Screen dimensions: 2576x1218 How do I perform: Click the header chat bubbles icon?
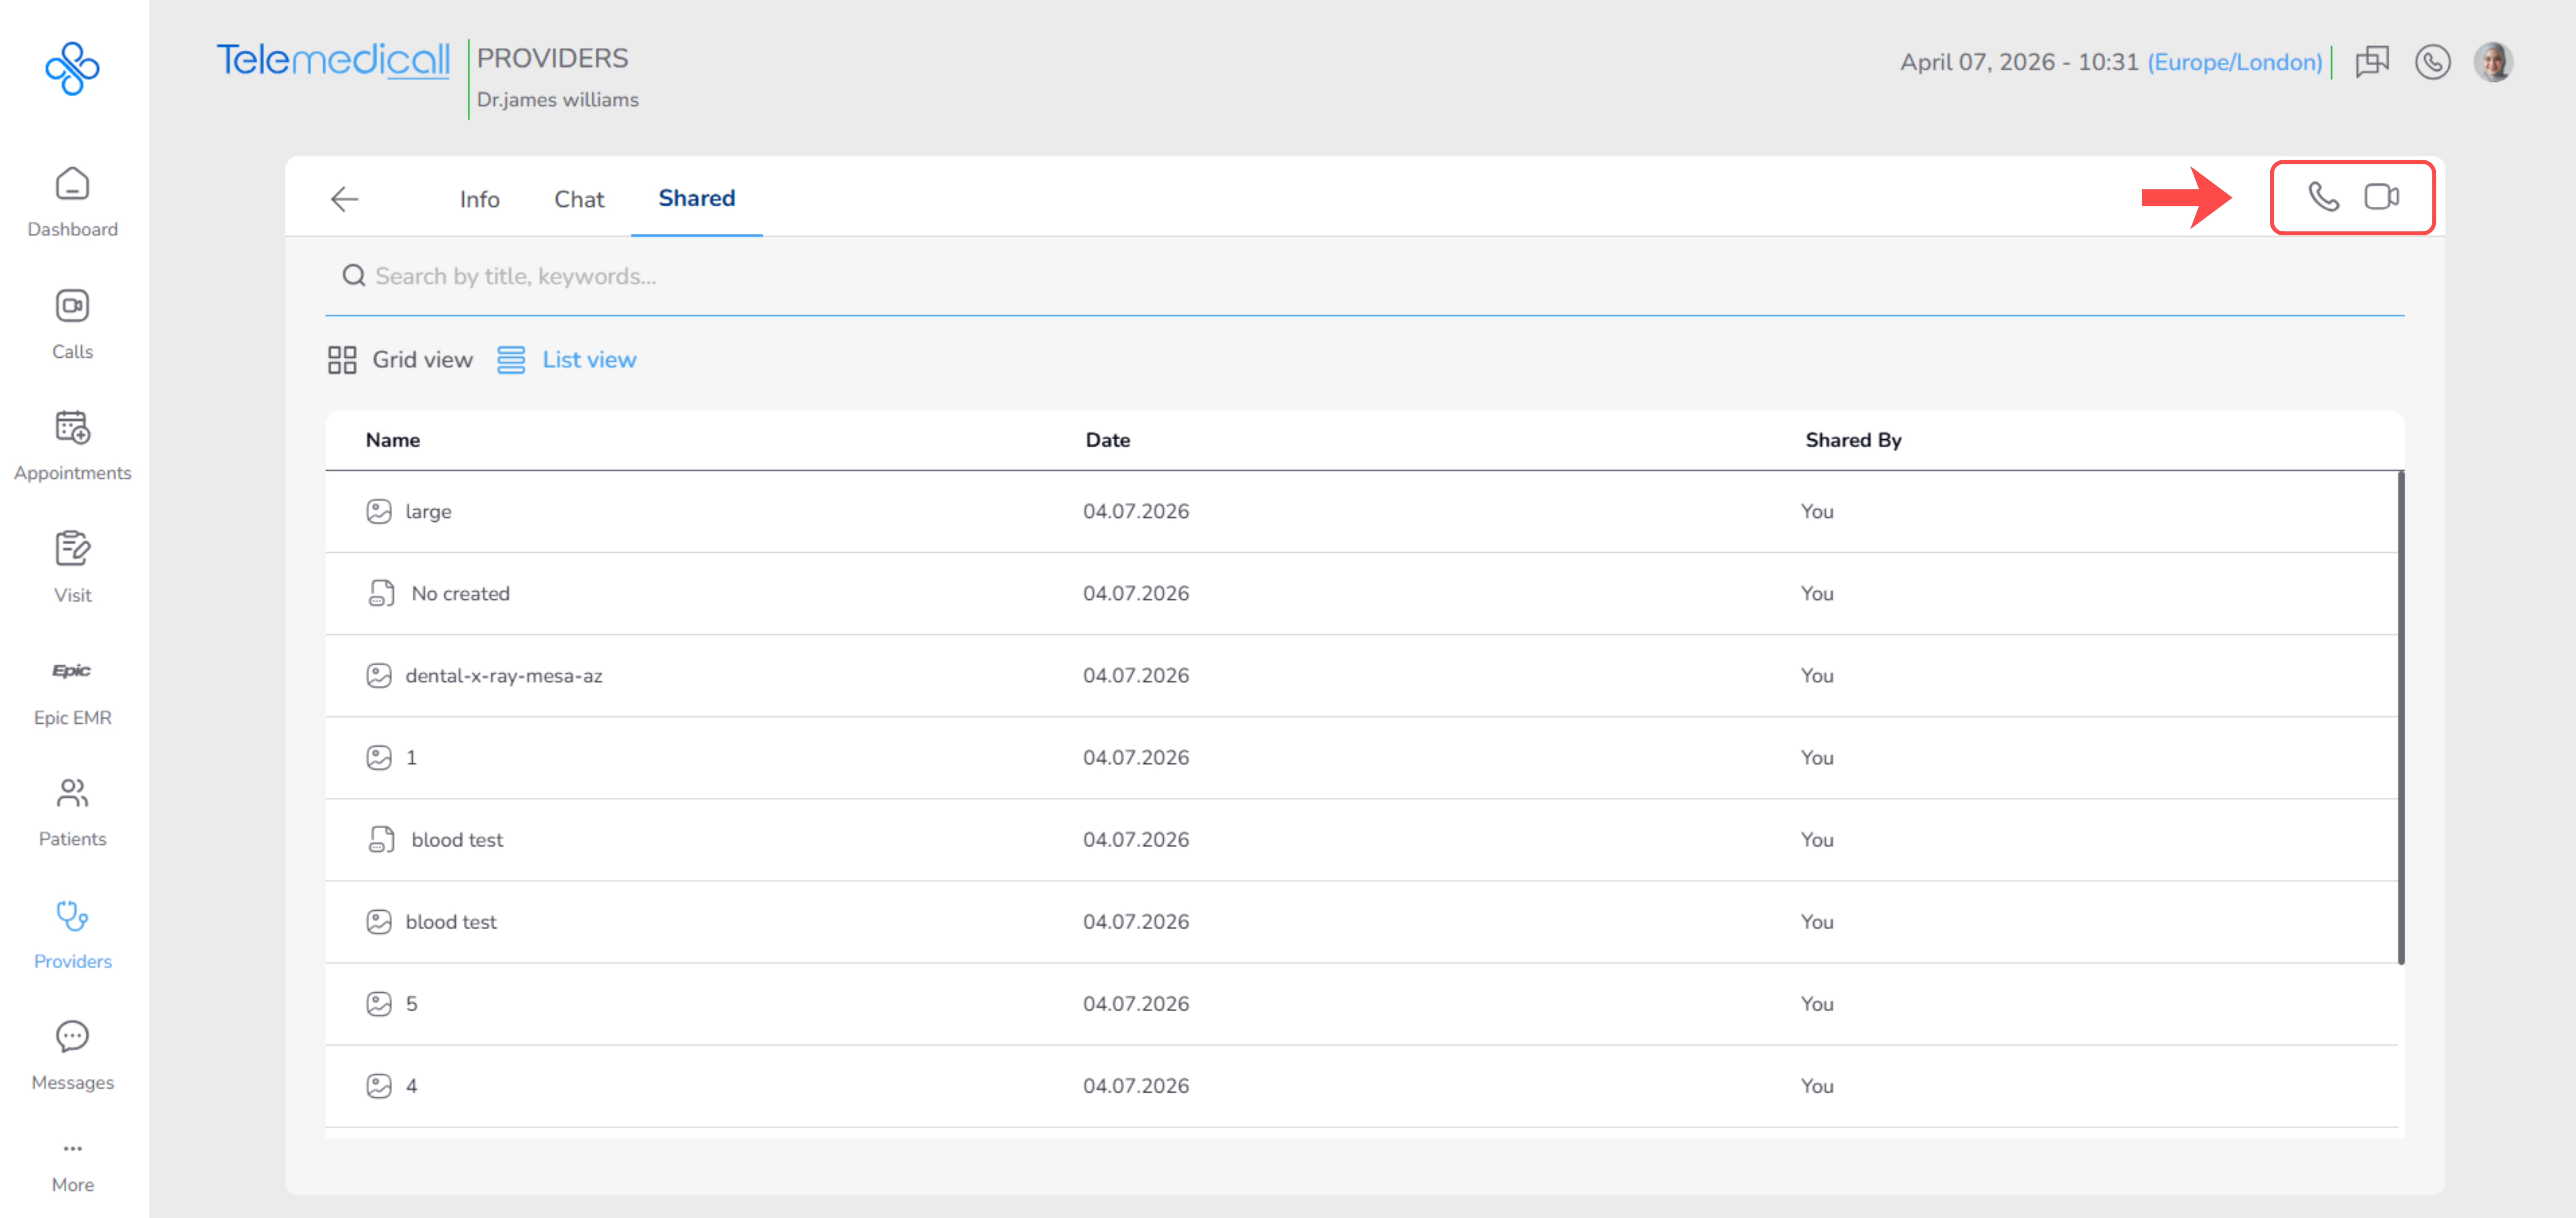2371,62
